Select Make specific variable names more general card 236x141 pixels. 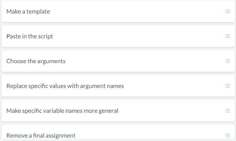click(118, 111)
